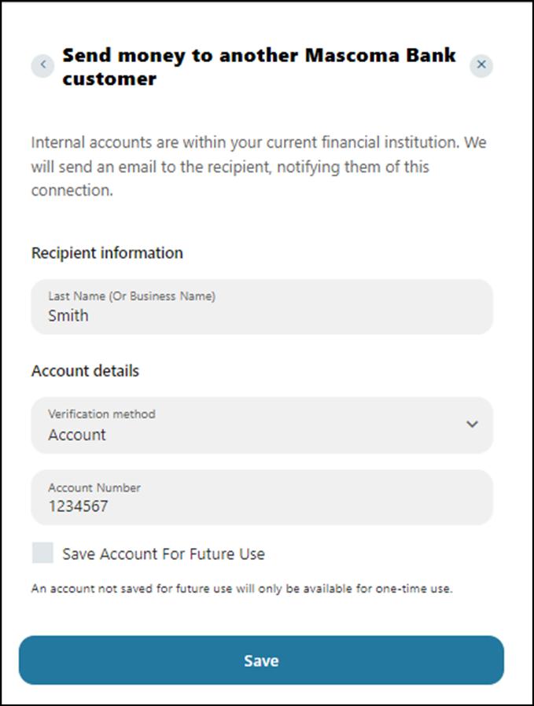This screenshot has width=534, height=706.
Task: Close the send money dialog
Action: 481,65
